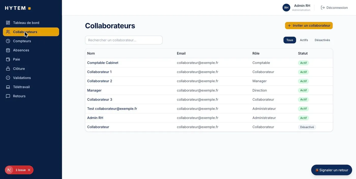
Task: Click the Déconnexion link
Action: click(x=334, y=8)
